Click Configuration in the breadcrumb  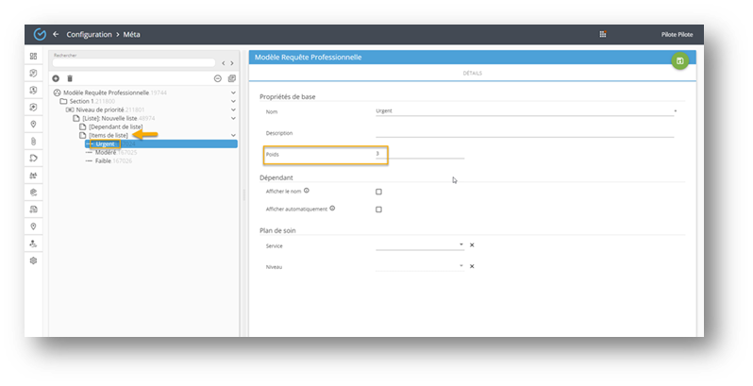point(89,34)
